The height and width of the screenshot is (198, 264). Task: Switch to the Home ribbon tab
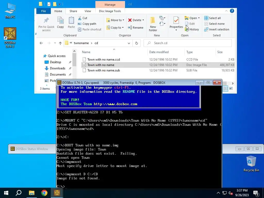(x=58, y=11)
